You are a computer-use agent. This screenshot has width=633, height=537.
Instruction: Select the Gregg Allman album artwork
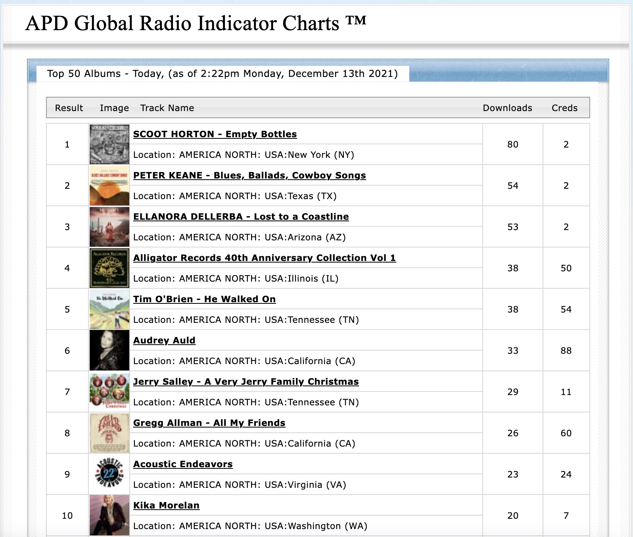109,433
